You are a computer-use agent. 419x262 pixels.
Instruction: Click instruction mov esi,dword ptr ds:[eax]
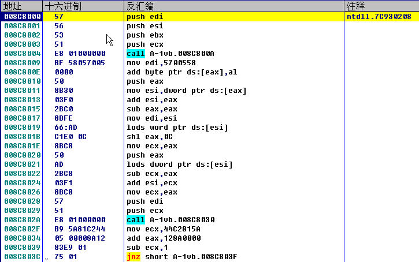[187, 91]
